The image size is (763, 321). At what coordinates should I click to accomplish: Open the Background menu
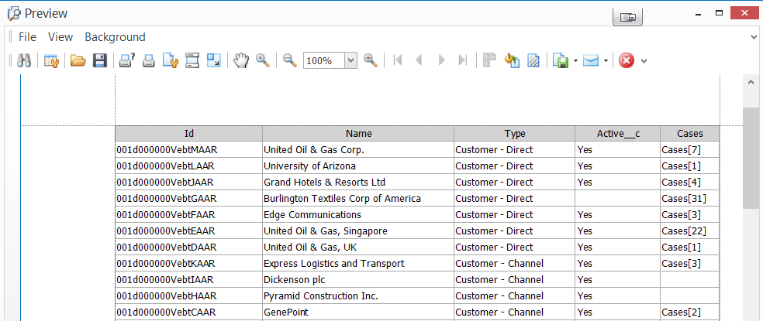[x=115, y=37]
